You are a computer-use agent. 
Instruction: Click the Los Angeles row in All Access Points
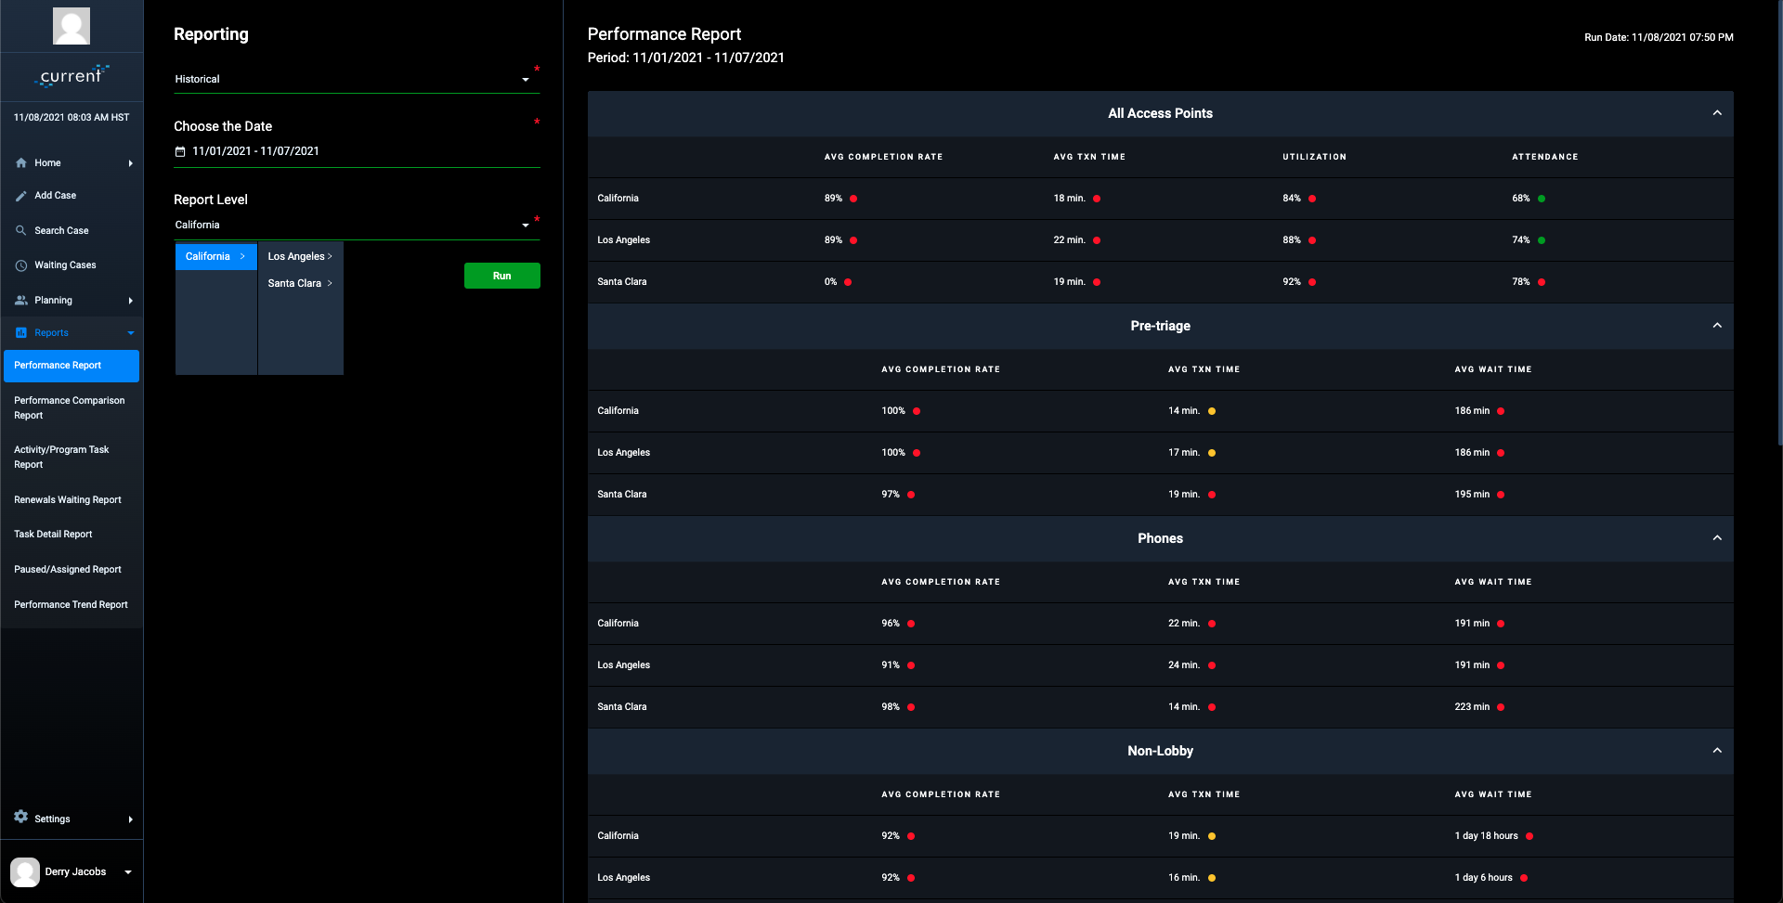click(1160, 240)
